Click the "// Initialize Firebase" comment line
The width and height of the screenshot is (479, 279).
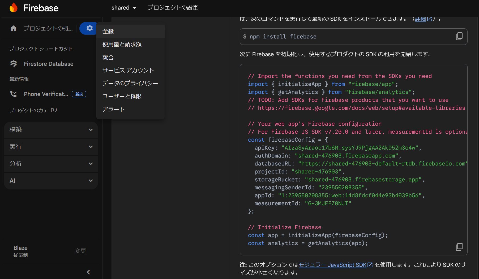click(285, 227)
